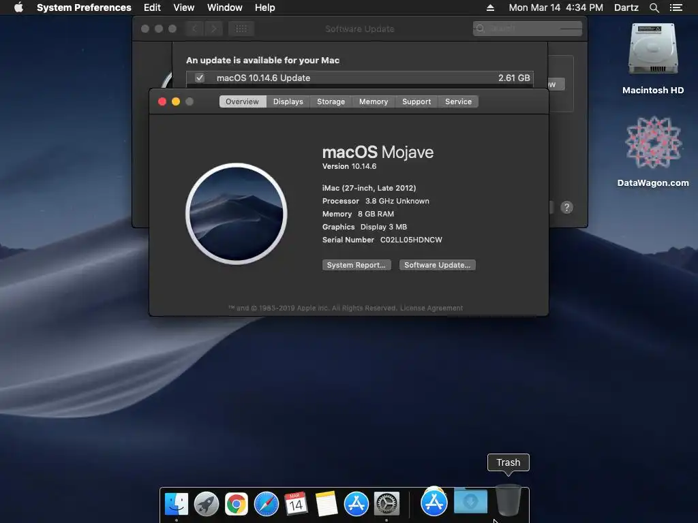
Task: Click iMac (27-inch, Late 2012) text
Action: [369, 188]
